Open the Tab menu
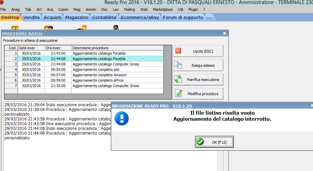Screen dimensions: 313x171 28,9
